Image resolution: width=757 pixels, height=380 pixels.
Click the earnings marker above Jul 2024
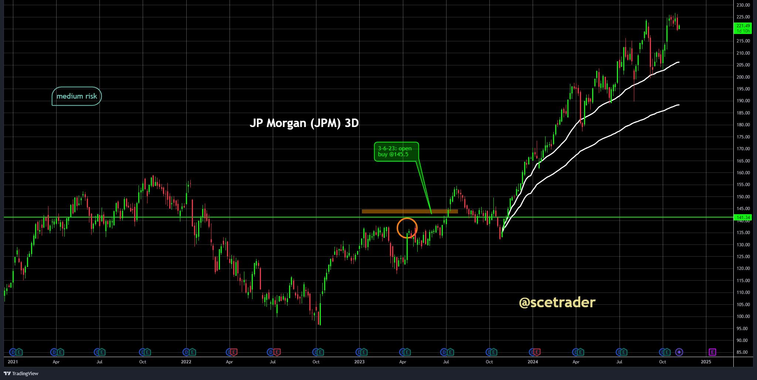[624, 352]
